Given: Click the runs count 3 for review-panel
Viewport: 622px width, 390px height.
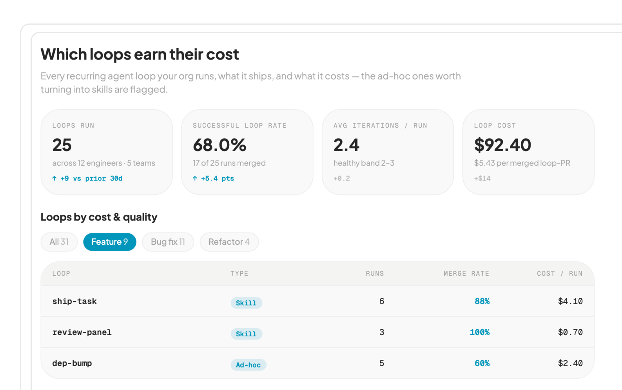Looking at the screenshot, I should pyautogui.click(x=382, y=332).
